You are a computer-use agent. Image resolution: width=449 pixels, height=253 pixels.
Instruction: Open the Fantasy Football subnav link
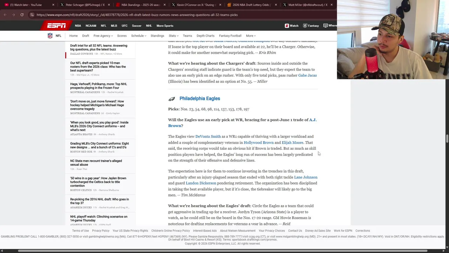(230, 36)
